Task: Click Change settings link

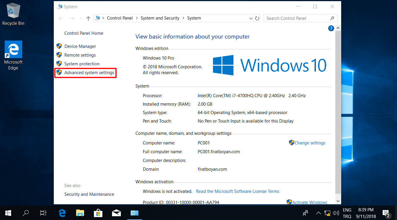Action: coord(310,143)
